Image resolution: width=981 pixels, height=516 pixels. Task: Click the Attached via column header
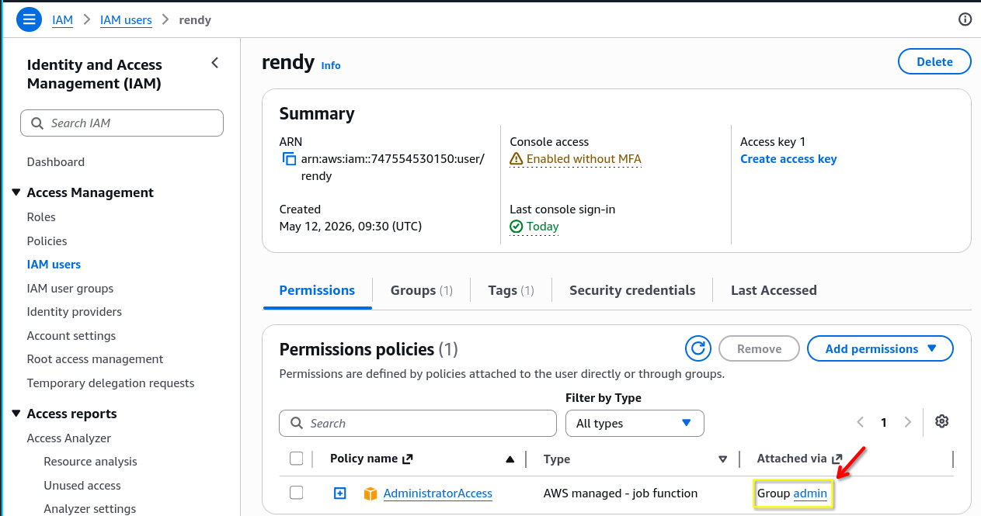click(793, 459)
